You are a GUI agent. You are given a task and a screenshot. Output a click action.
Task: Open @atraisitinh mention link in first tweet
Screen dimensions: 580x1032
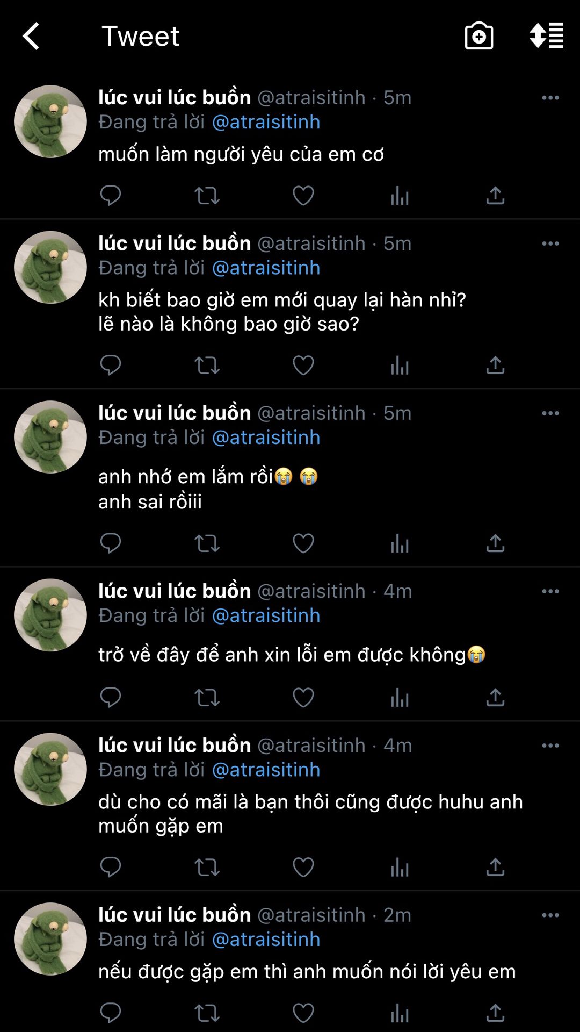[266, 122]
